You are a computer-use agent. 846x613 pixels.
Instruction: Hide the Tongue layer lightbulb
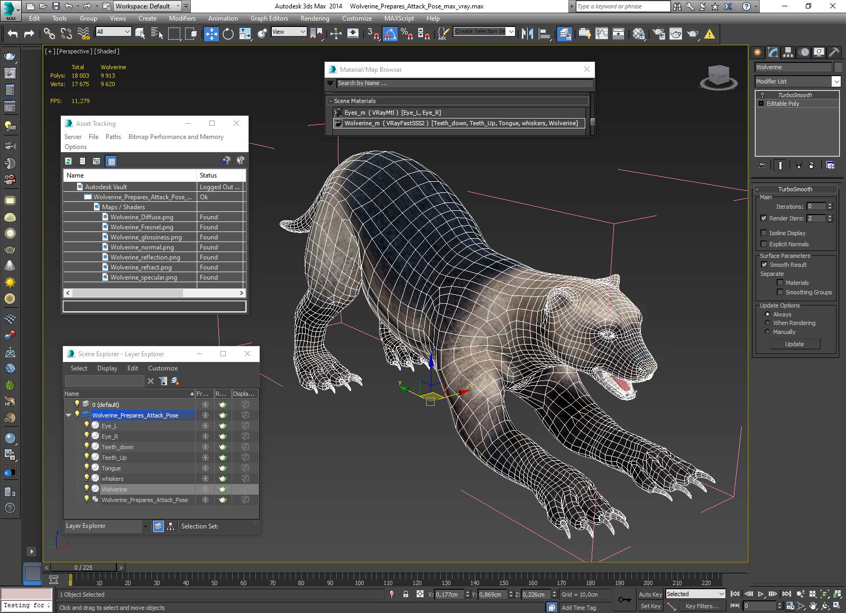(x=87, y=467)
